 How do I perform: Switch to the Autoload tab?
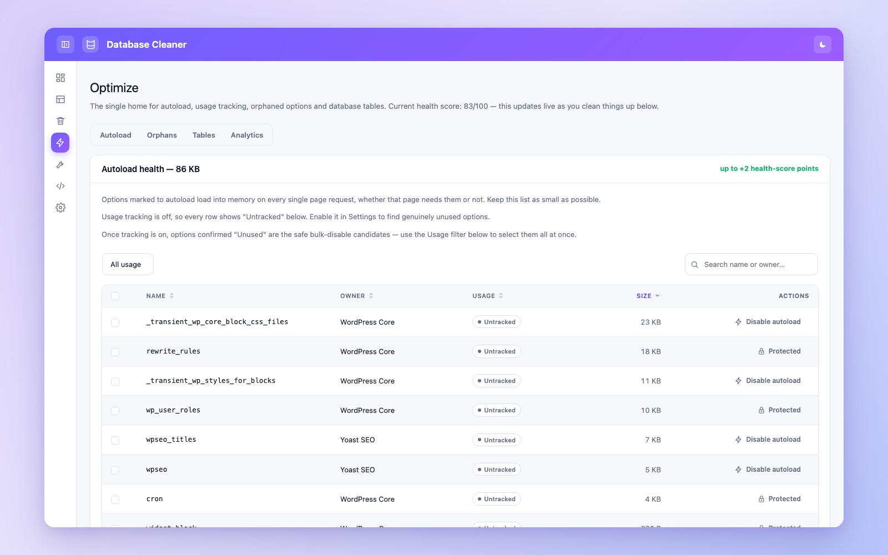[115, 135]
